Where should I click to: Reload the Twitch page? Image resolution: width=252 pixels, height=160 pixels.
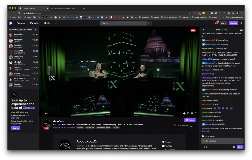tap(19, 13)
